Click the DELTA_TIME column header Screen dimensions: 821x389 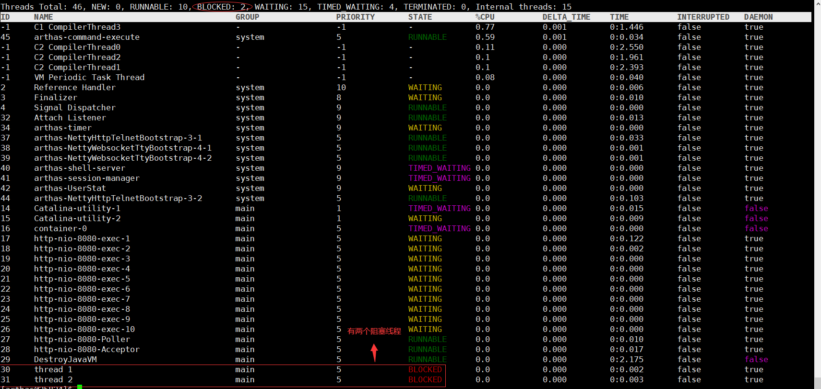(x=566, y=17)
